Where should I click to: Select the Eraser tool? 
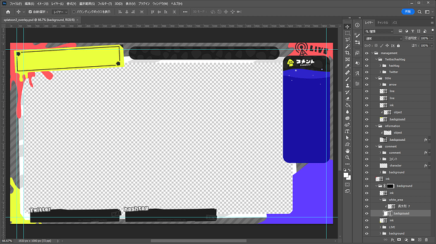(x=348, y=99)
